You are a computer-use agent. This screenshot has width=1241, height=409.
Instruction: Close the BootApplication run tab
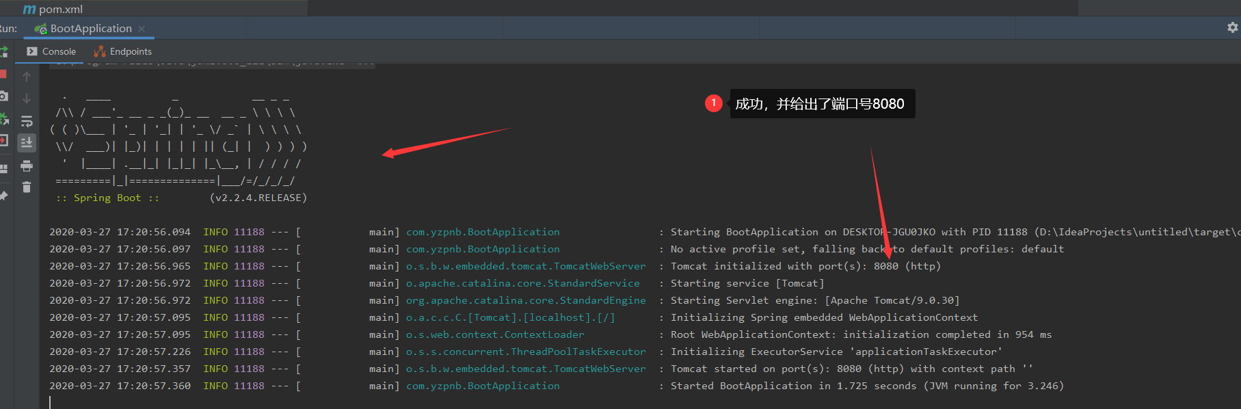point(142,28)
